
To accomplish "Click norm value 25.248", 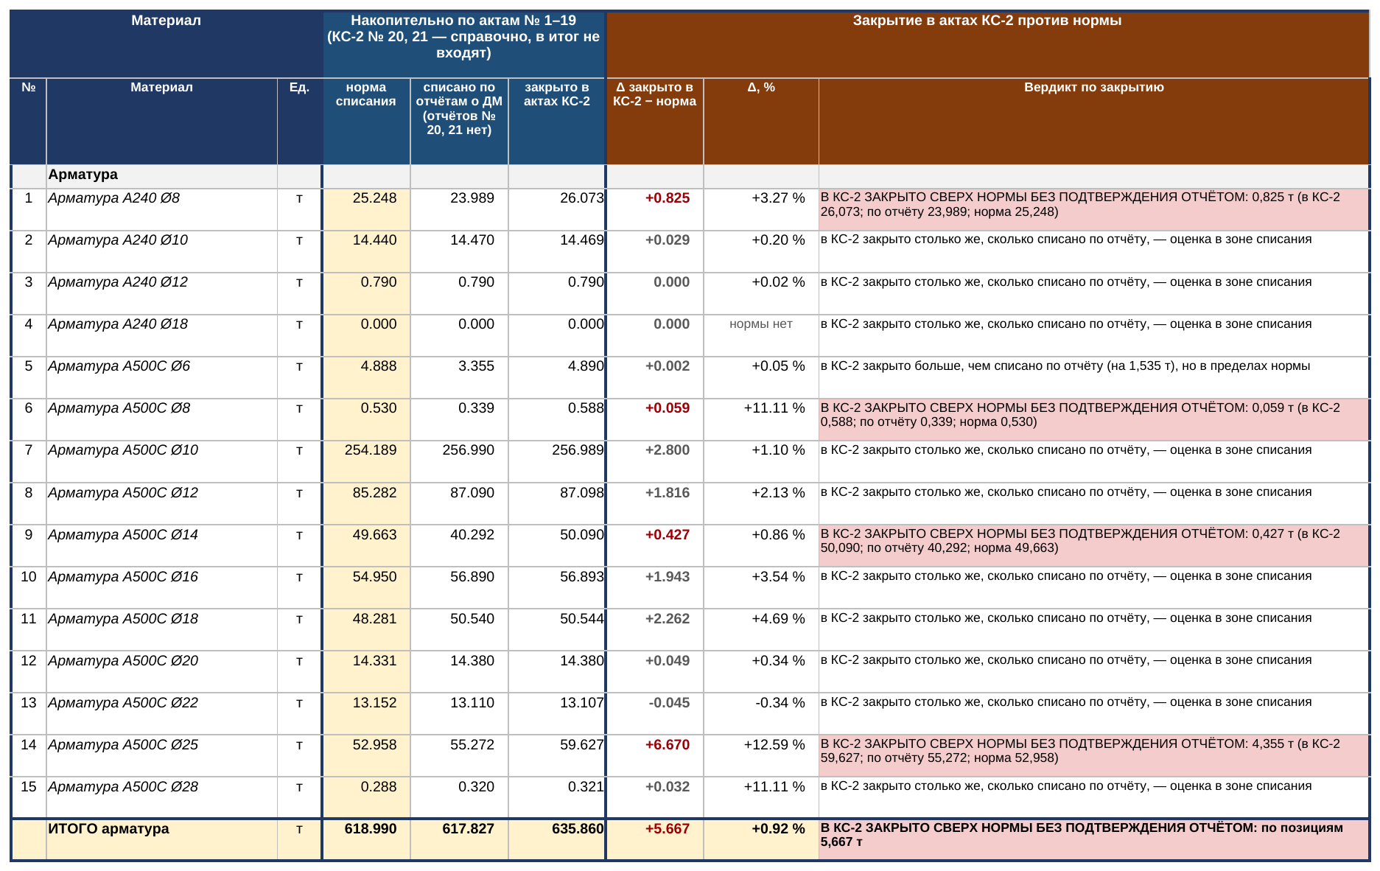I will (x=366, y=209).
